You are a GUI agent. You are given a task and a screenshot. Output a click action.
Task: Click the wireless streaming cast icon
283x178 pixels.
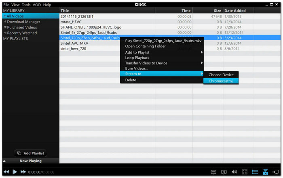click(x=265, y=172)
